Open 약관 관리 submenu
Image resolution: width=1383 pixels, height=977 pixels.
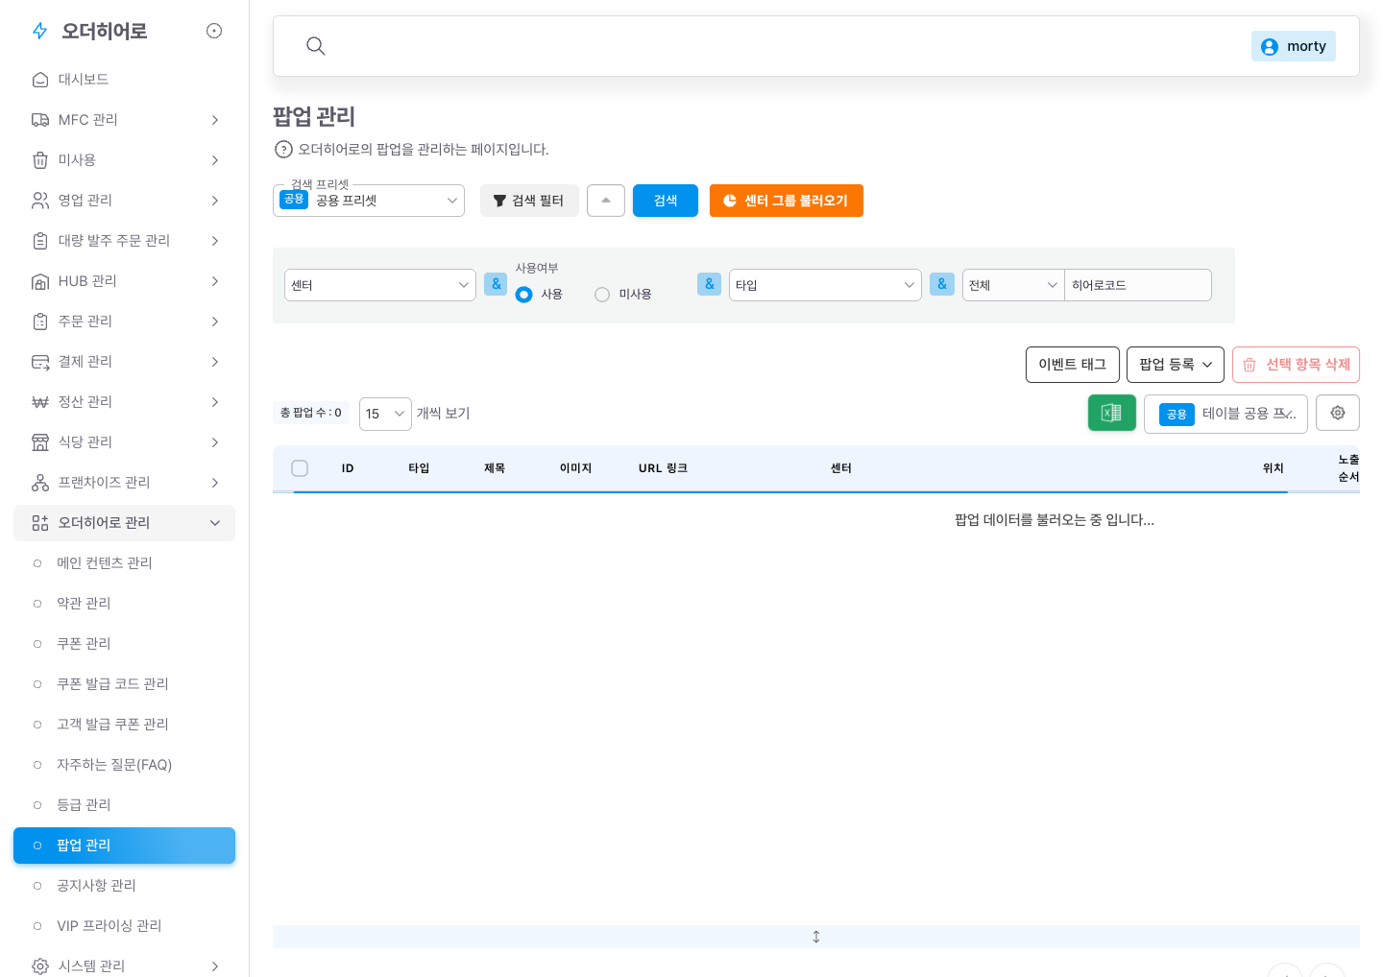pos(124,604)
